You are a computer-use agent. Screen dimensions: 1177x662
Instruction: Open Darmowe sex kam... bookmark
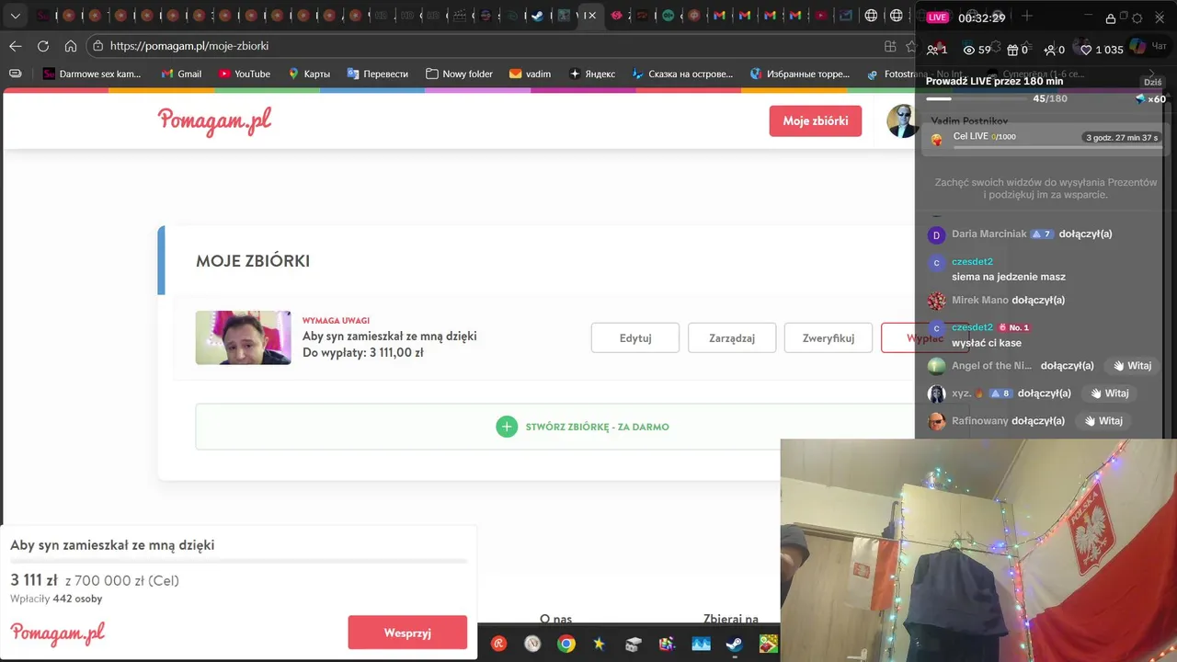click(x=92, y=74)
